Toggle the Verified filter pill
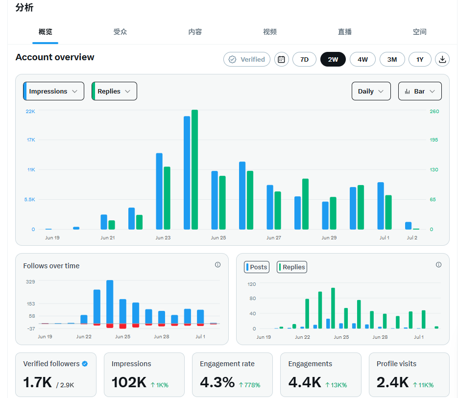The width and height of the screenshot is (458, 398). pyautogui.click(x=247, y=60)
